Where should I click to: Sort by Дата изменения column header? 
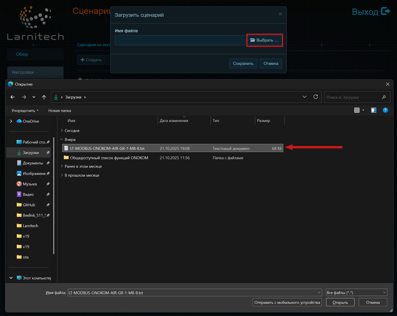[x=174, y=121]
